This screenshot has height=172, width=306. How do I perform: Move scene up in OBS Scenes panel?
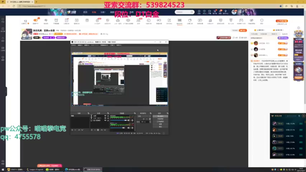pos(79,130)
